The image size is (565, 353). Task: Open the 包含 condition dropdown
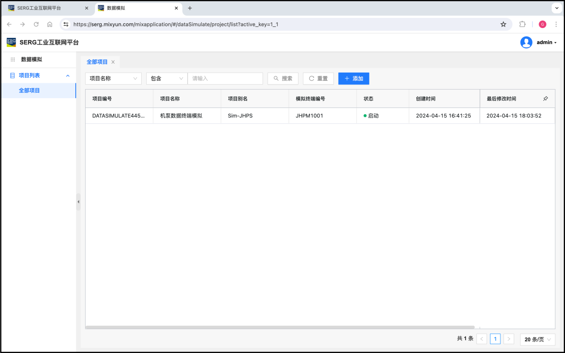click(x=167, y=78)
